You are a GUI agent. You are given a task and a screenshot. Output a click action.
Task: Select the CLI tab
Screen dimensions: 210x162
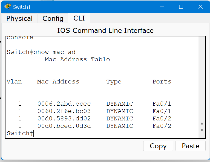[x=79, y=18]
